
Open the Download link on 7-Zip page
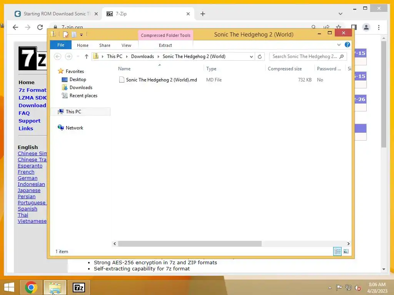point(32,105)
